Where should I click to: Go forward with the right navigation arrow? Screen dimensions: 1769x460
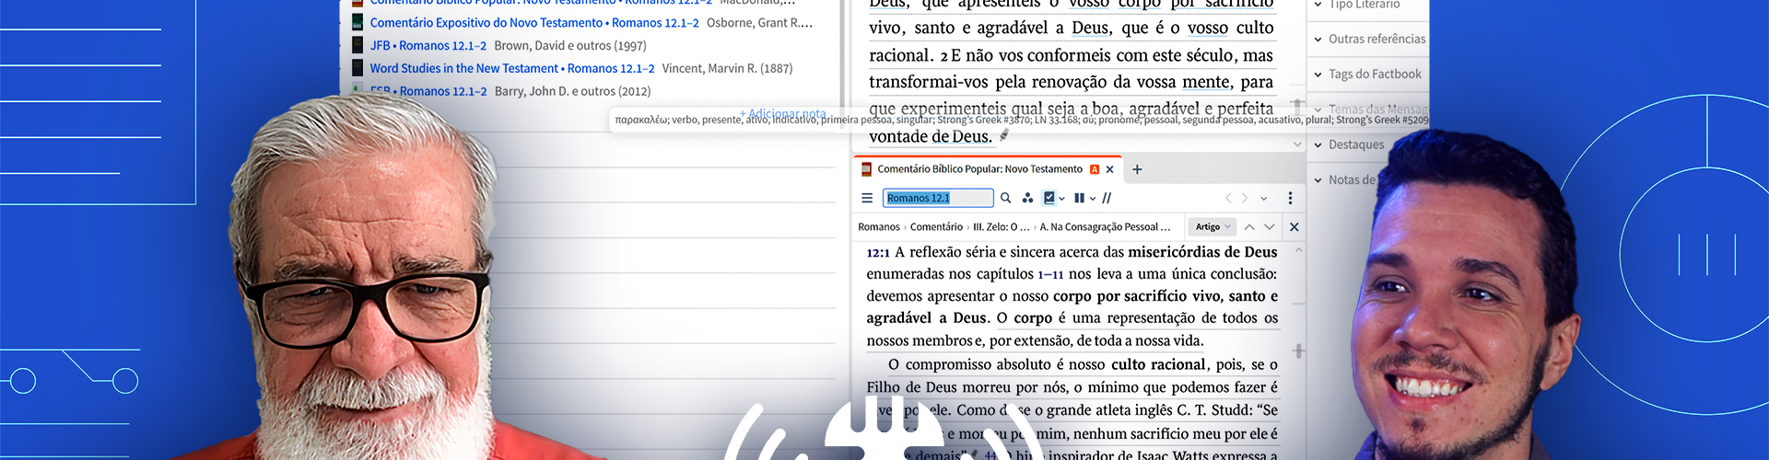(x=1245, y=198)
